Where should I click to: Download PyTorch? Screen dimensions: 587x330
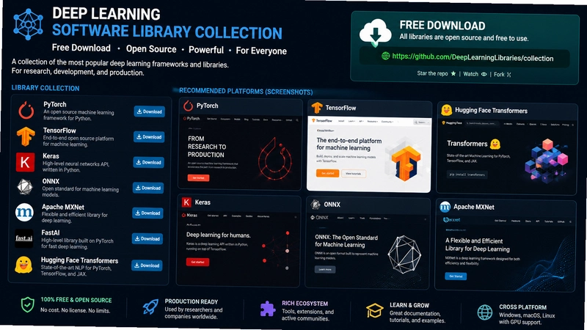[x=150, y=111]
